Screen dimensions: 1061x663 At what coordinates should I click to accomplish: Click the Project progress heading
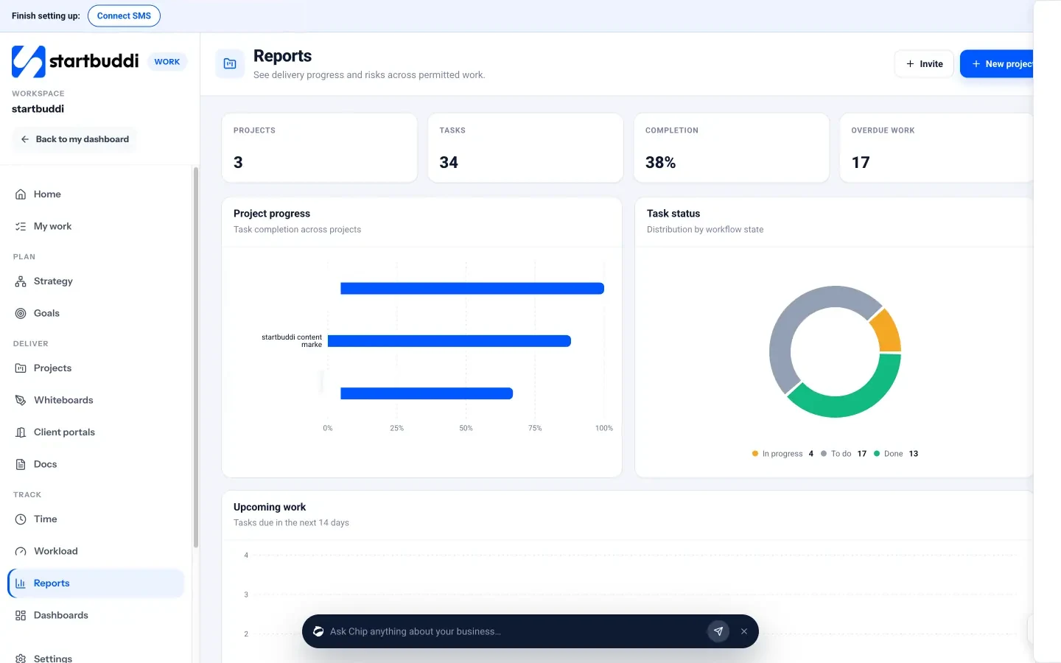pyautogui.click(x=272, y=214)
